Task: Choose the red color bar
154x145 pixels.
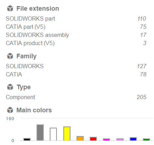Action: tap(93, 139)
